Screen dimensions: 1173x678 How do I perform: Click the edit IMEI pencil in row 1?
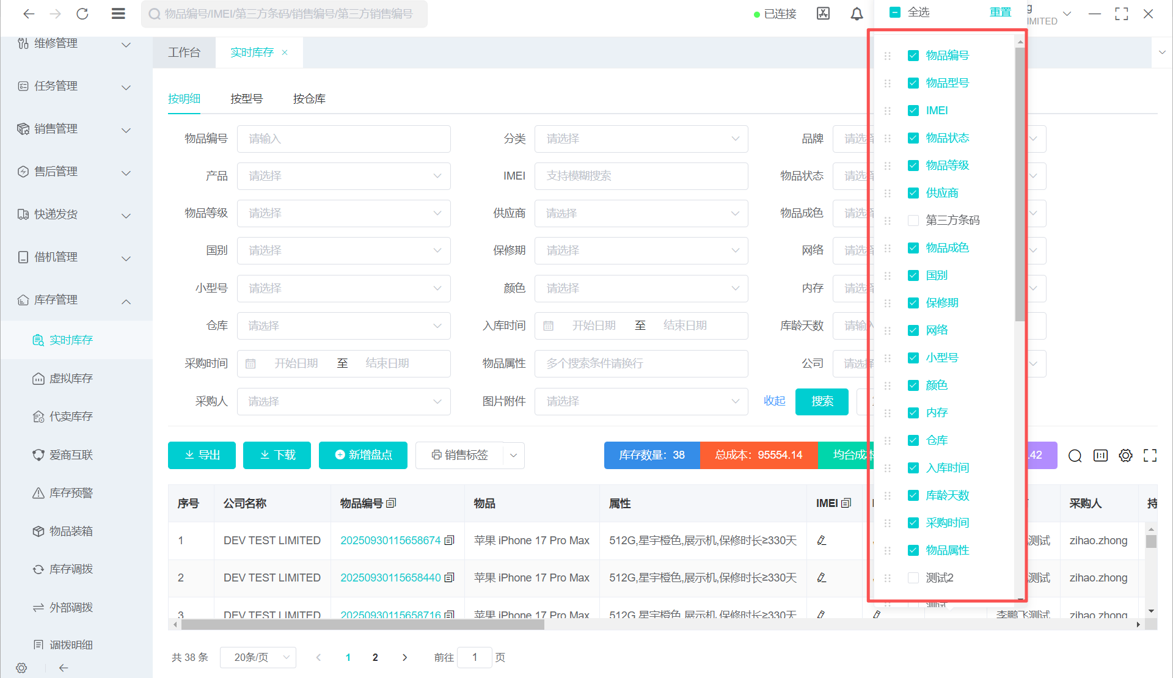click(x=822, y=541)
